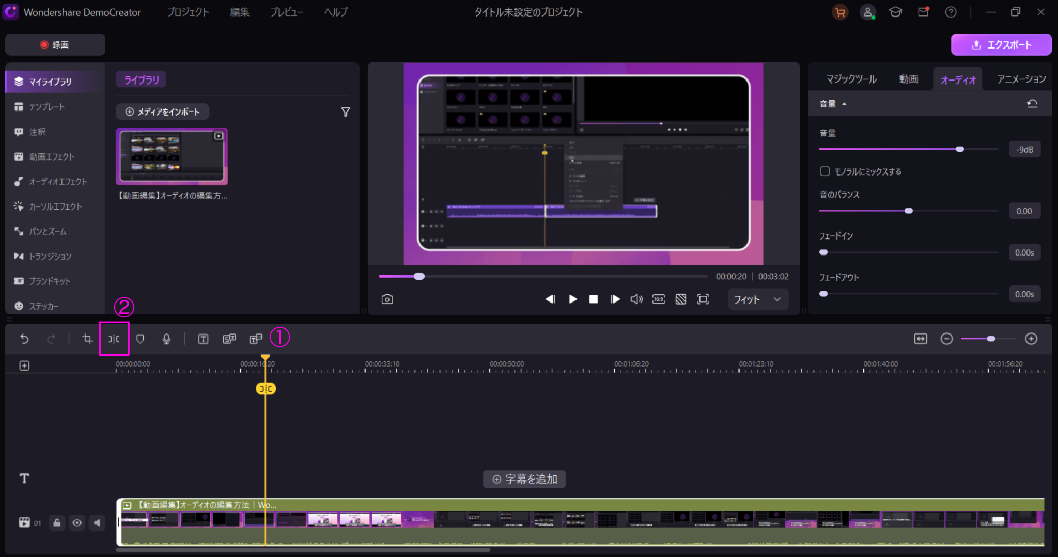Click the fullscreen preview icon
This screenshot has width=1058, height=557.
click(x=703, y=299)
